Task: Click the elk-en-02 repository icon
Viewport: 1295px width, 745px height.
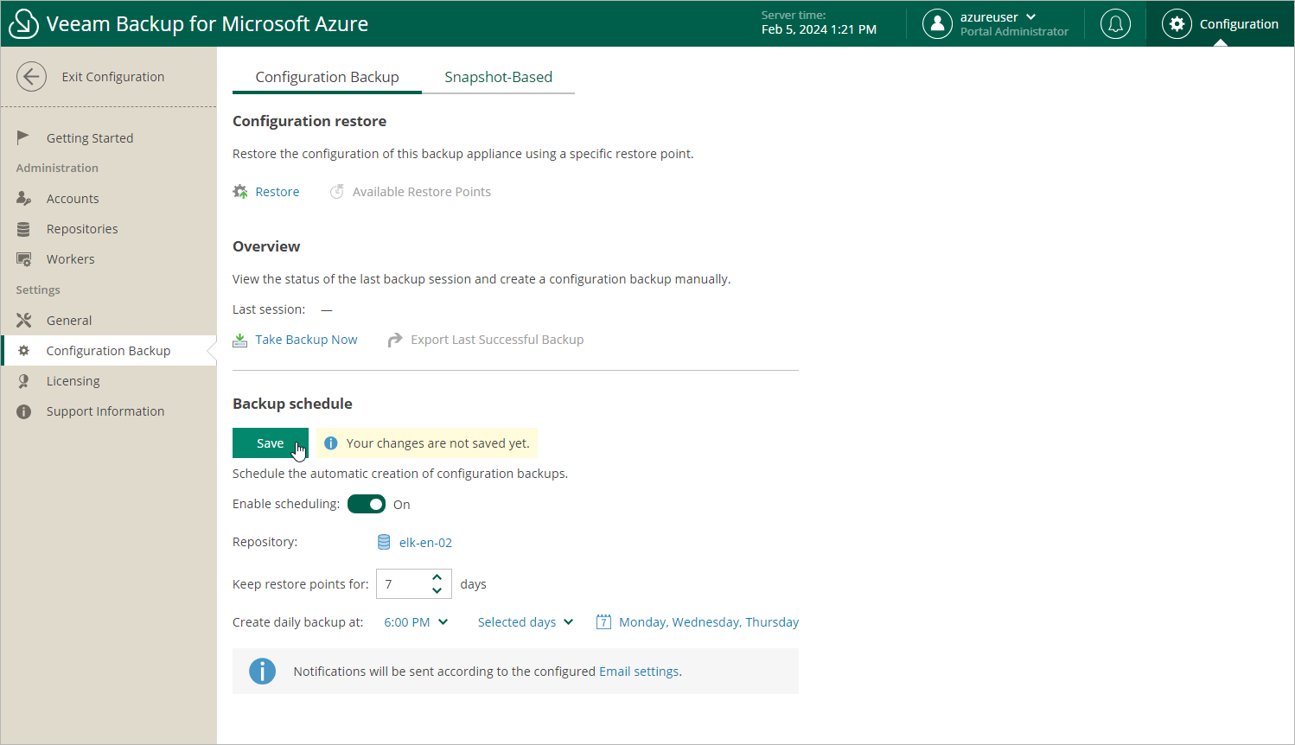Action: coord(384,543)
